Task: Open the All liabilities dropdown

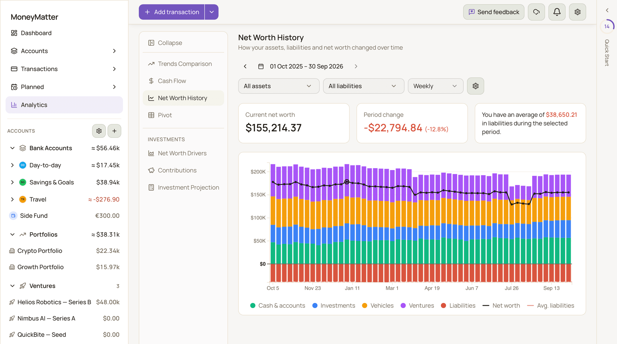Action: (363, 86)
